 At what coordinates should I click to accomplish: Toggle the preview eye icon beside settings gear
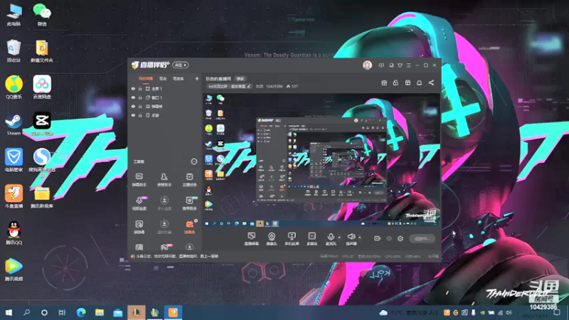coord(389,238)
